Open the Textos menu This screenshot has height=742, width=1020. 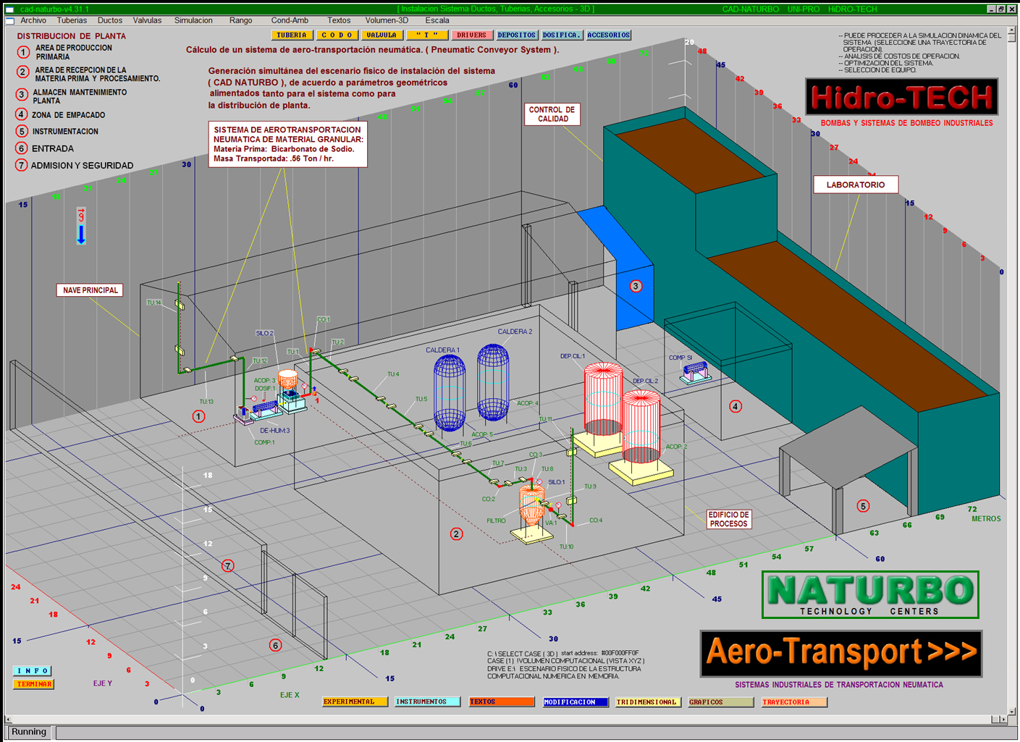[x=339, y=20]
